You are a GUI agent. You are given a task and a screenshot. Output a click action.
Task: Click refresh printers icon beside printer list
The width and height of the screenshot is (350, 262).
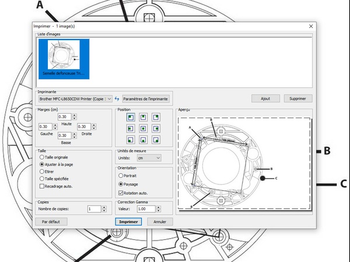117,98
